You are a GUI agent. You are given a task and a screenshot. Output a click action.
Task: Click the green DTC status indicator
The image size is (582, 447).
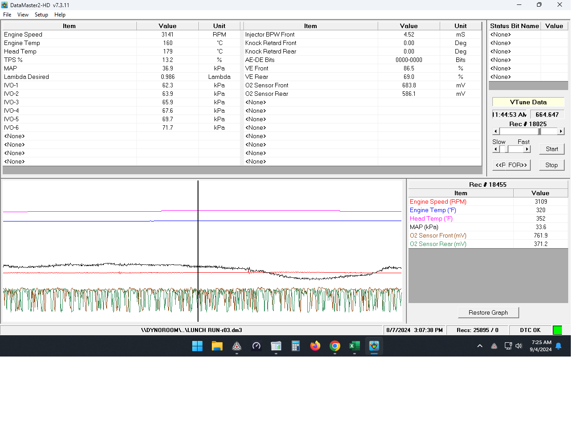tap(557, 330)
